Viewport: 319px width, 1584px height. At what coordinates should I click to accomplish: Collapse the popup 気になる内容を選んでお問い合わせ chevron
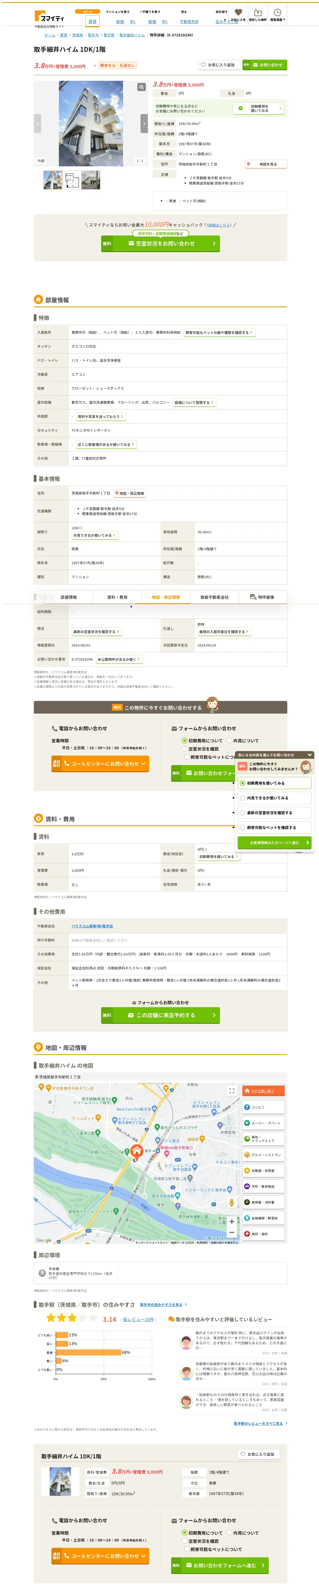309,755
